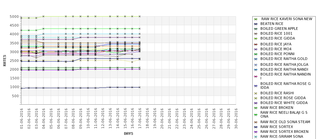This screenshot has height=139, width=317.
Task: Click the 3000 value on the y-axis
Action: pyautogui.click(x=14, y=52)
